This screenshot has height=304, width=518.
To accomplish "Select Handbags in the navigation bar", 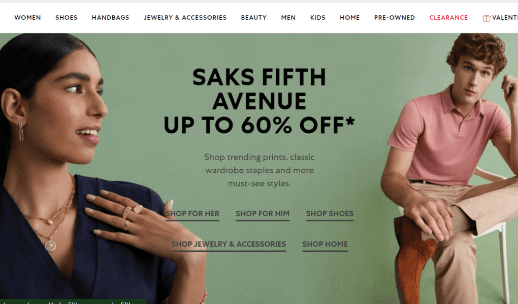I will click(x=110, y=18).
